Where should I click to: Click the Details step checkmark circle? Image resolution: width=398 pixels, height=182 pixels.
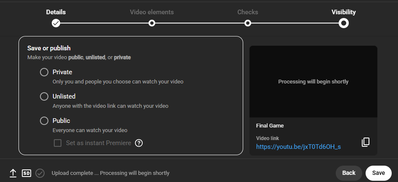point(56,23)
